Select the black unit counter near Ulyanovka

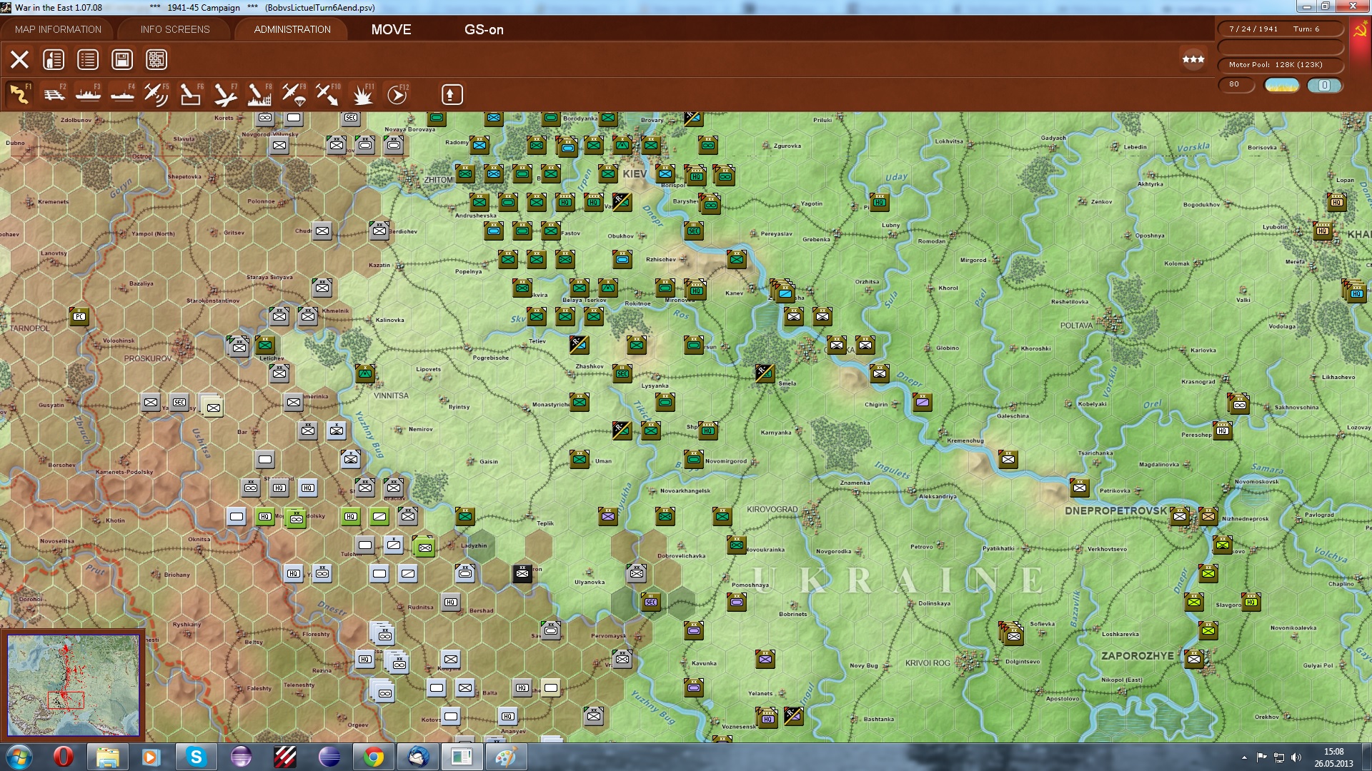(522, 573)
